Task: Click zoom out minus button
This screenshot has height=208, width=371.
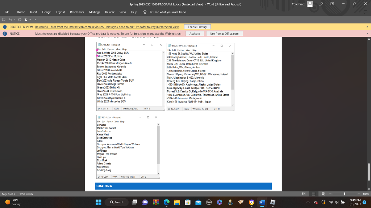Action: pos(330,194)
